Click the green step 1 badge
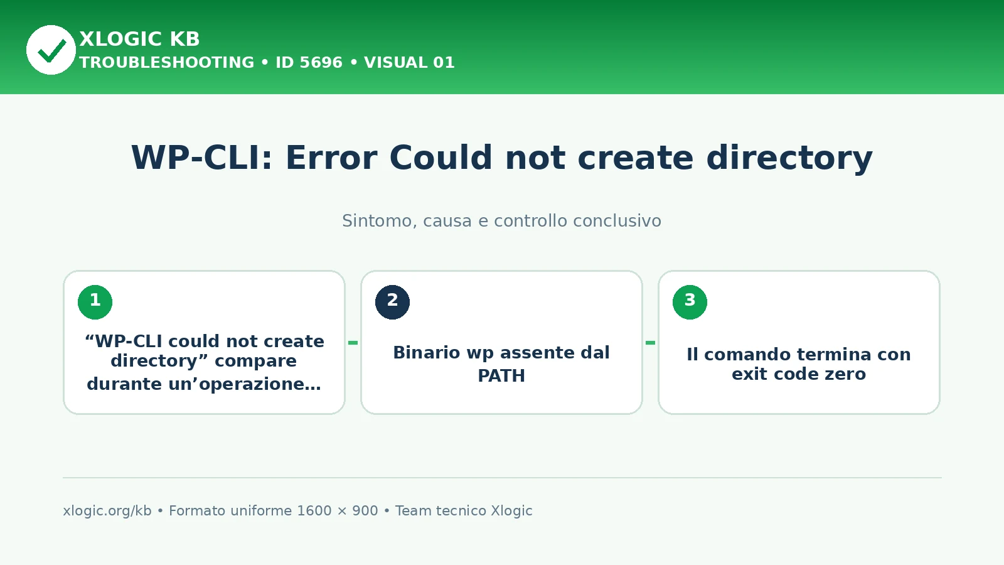The width and height of the screenshot is (1004, 565). pos(95,302)
